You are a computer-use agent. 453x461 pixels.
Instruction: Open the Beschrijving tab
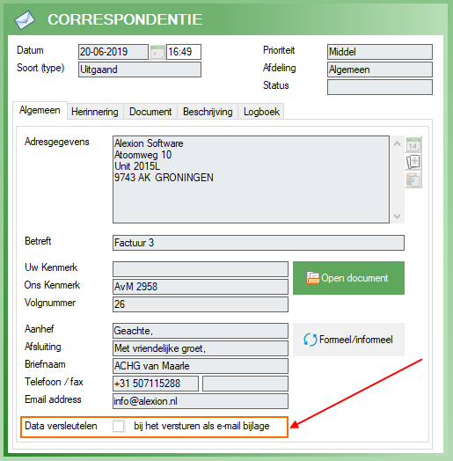tap(208, 112)
